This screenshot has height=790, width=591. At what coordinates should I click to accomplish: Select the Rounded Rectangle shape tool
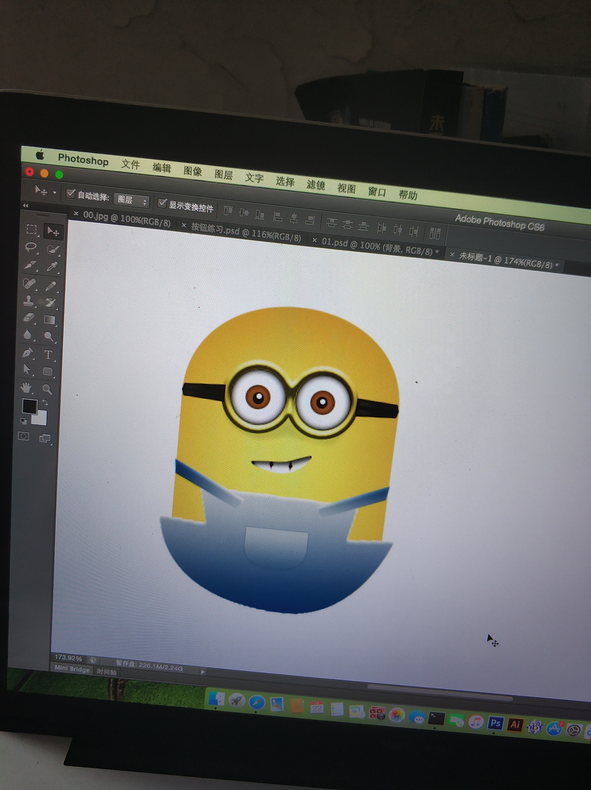coord(48,372)
